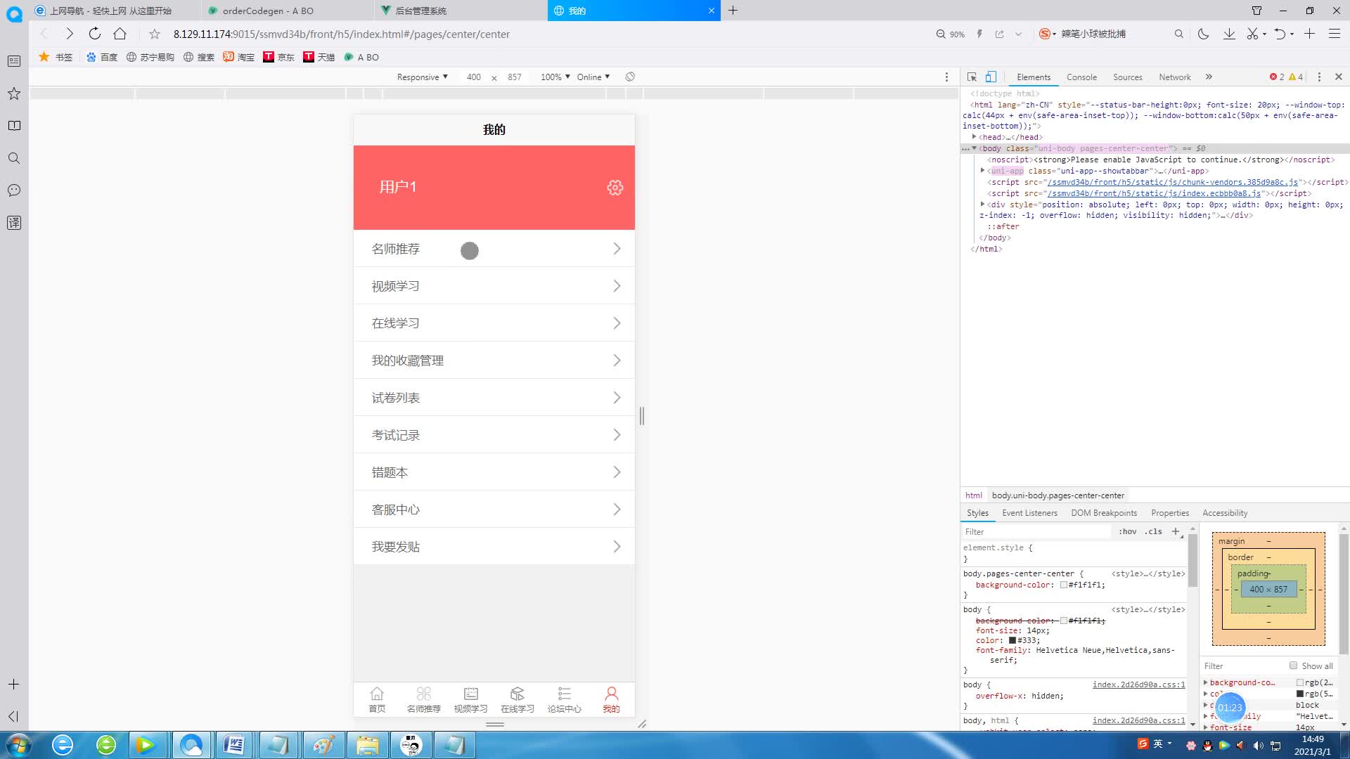This screenshot has height=759, width=1350.
Task: Click the browser main menu icon
Action: click(x=1334, y=34)
